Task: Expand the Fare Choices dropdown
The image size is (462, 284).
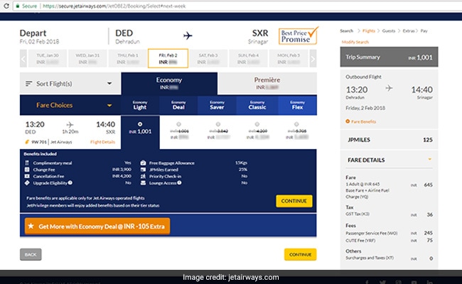Action: click(x=70, y=105)
